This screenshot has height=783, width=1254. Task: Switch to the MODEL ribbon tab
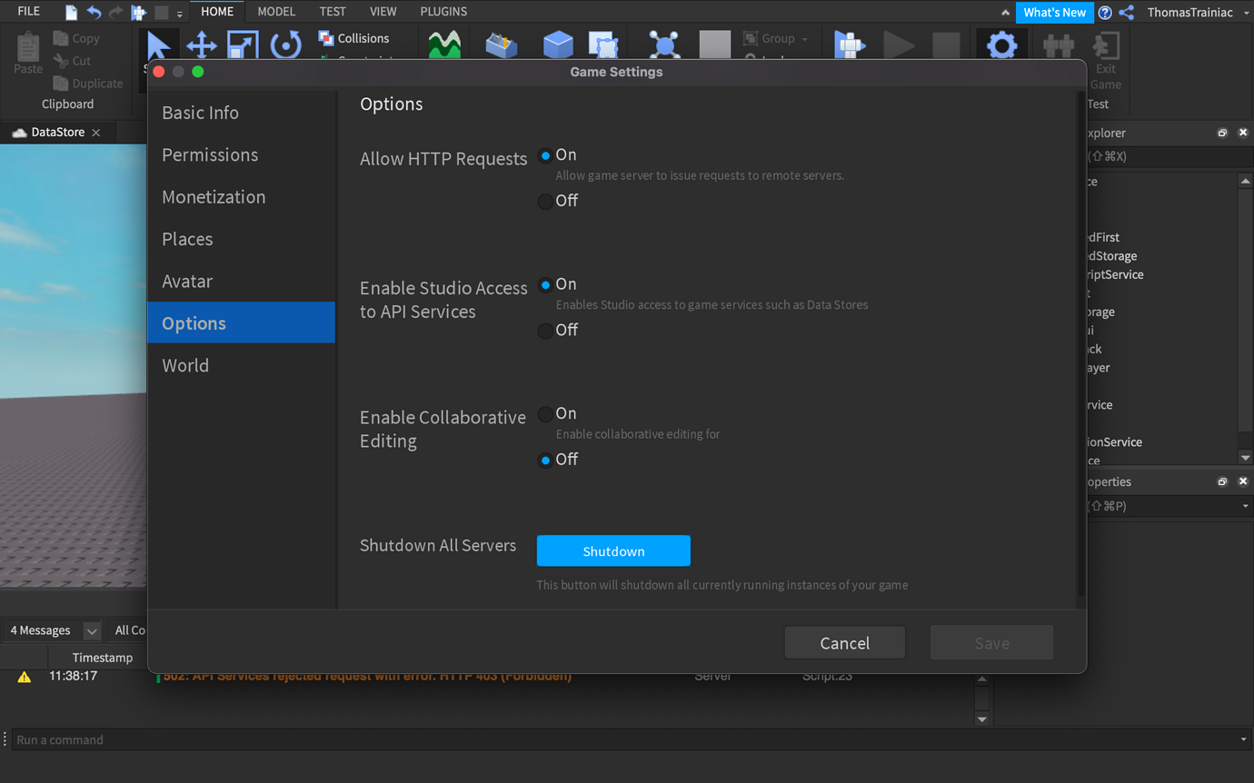pyautogui.click(x=275, y=11)
